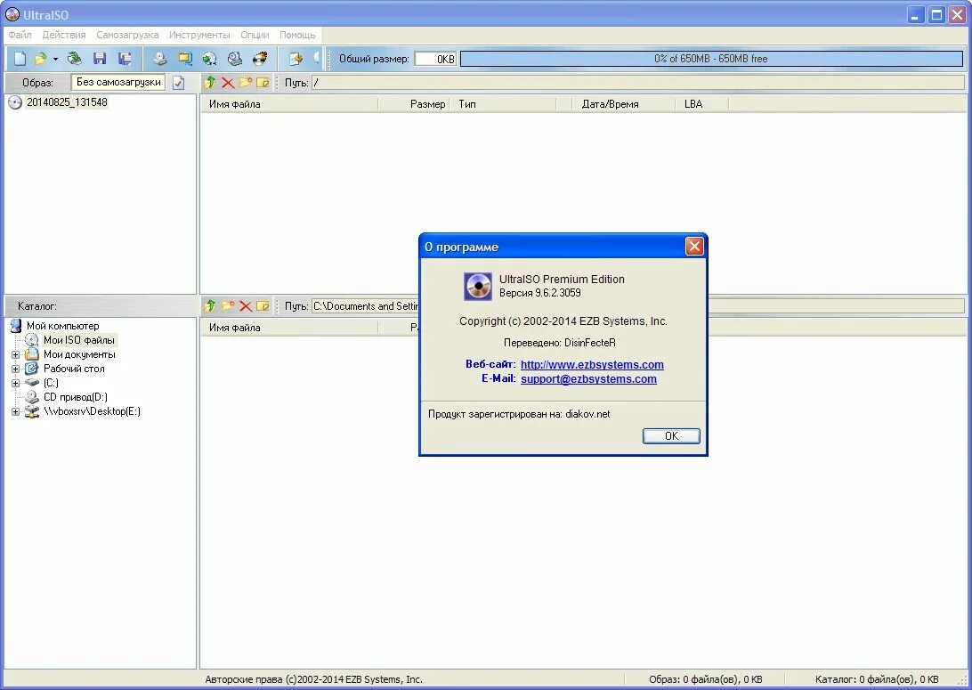This screenshot has height=690, width=972.
Task: Click the Up arrow in catalog pane toolbar
Action: tap(210, 305)
